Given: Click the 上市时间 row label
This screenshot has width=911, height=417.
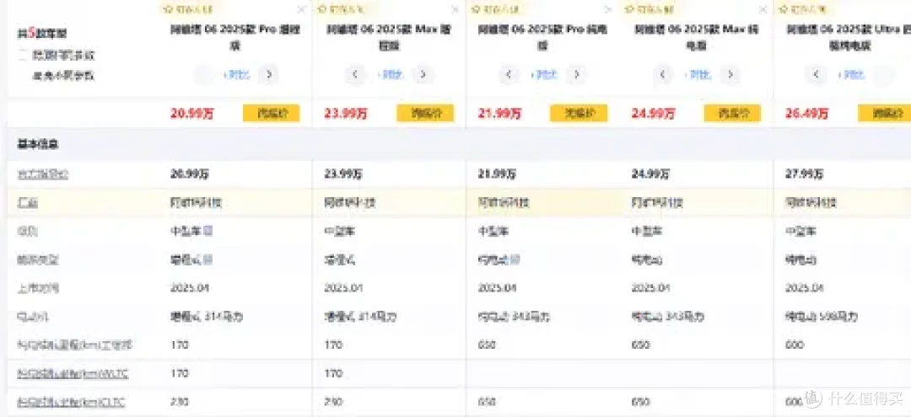Looking at the screenshot, I should tap(38, 287).
